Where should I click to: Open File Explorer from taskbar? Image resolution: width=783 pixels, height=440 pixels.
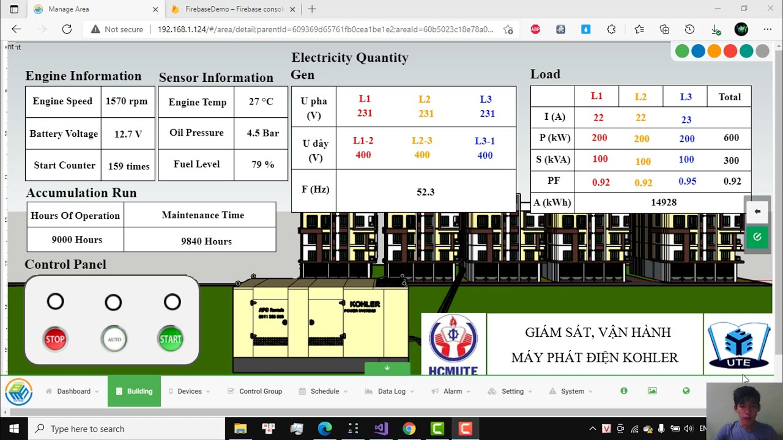[240, 429]
